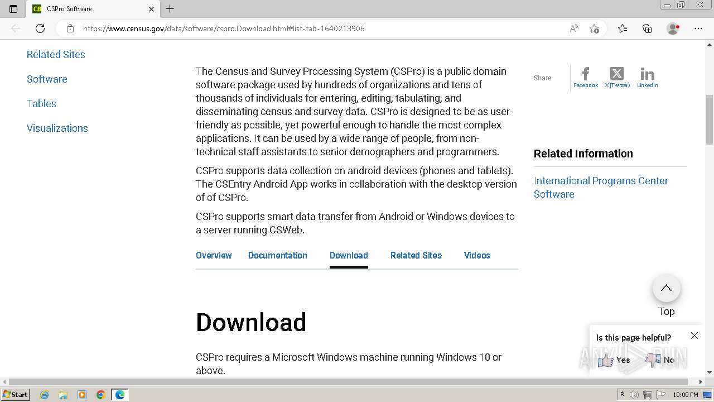Switch to the Related Sites tab
The height and width of the screenshot is (402, 714).
[x=416, y=255]
